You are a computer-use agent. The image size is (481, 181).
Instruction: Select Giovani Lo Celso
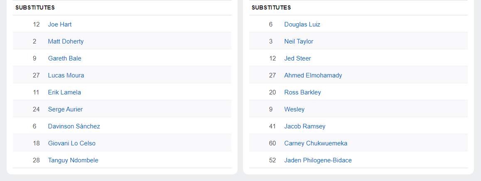pos(71,143)
